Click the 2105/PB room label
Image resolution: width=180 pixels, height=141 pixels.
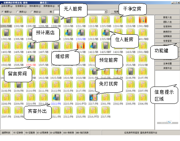[118, 78]
